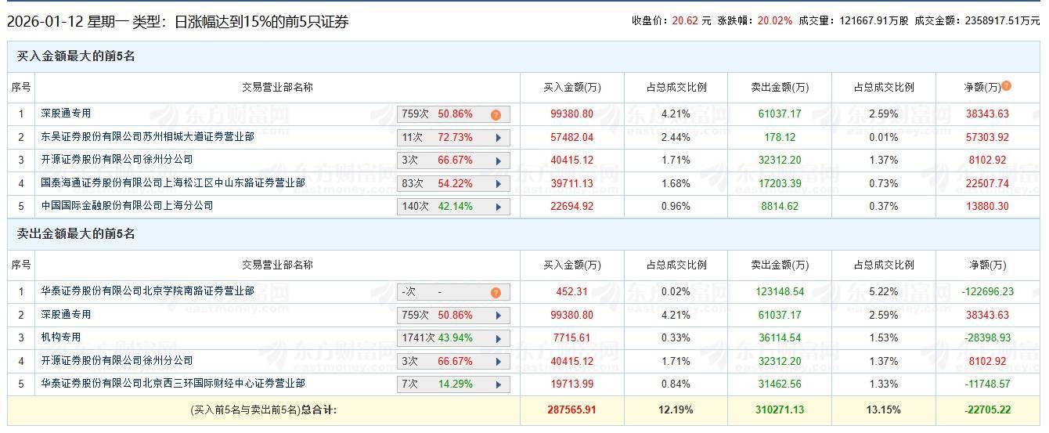Click the arrow icon in the 华泰证券北京西三环 row

coord(498,384)
